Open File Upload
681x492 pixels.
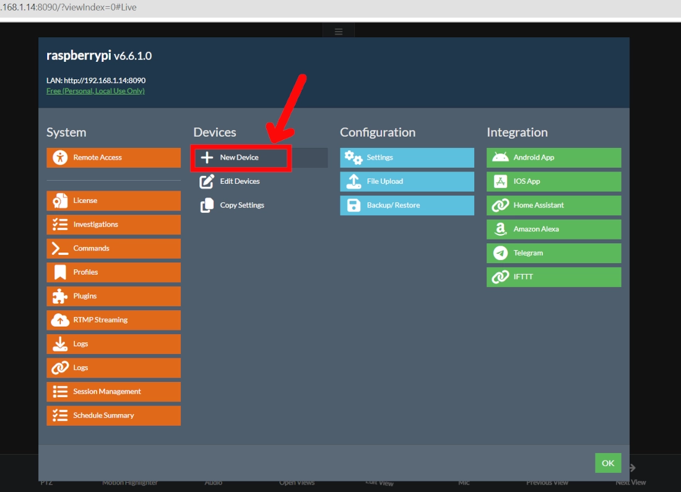[x=407, y=181]
